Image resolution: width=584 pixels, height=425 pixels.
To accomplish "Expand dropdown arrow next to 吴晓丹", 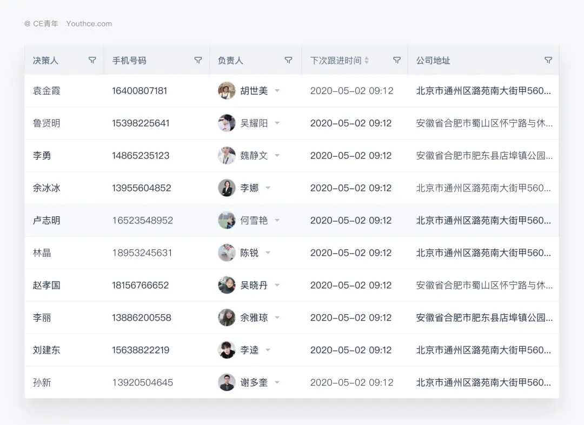I will coord(277,285).
